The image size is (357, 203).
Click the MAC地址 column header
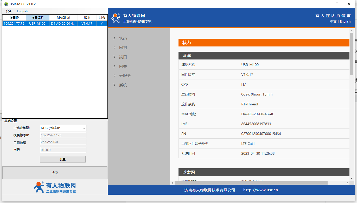click(63, 18)
